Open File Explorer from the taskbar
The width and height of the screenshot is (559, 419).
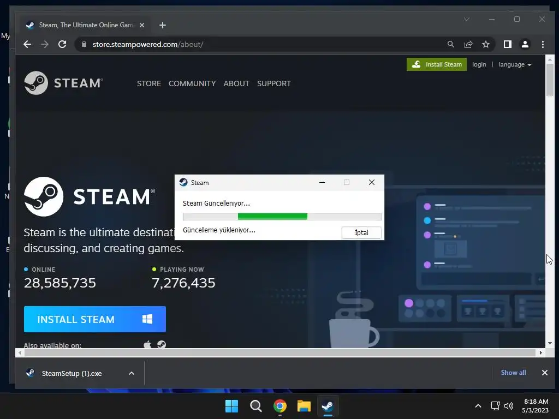pos(304,406)
